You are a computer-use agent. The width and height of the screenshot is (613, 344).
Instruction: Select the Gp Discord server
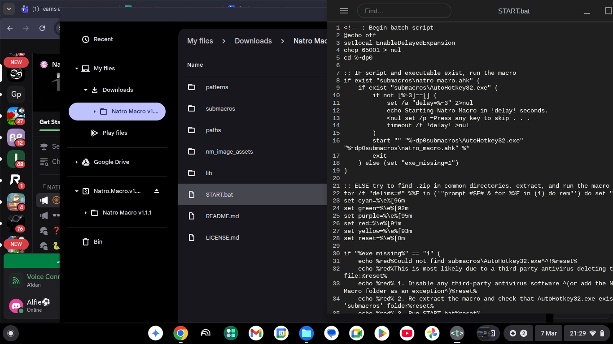[16, 95]
